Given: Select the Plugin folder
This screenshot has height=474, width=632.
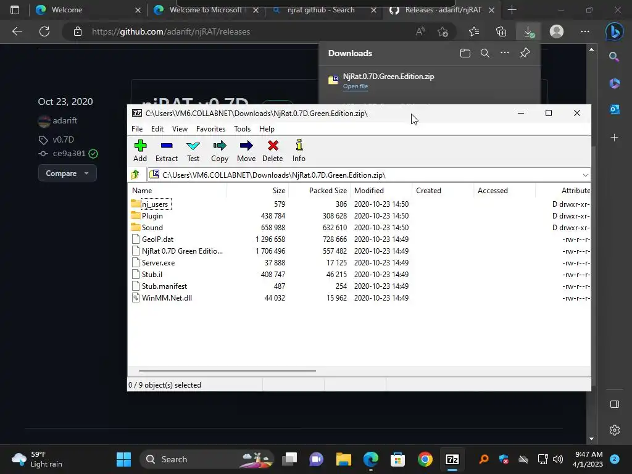Looking at the screenshot, I should coord(152,216).
